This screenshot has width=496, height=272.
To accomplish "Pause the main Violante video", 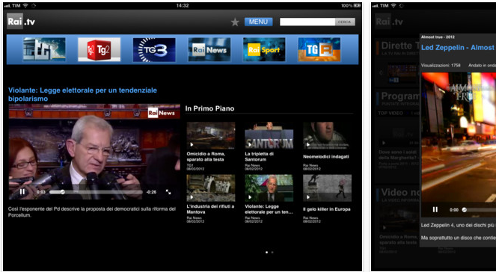I will coord(22,192).
